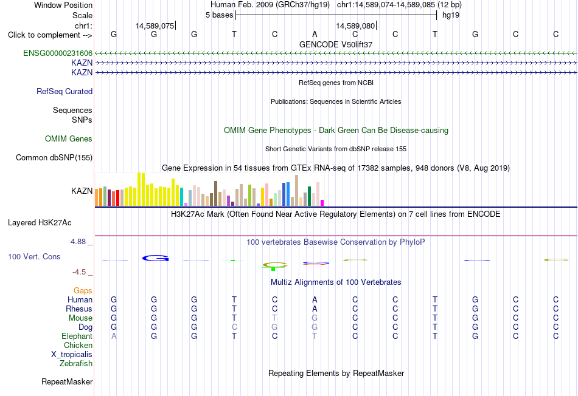Click the 'Click to complement -->' label
Screen dimensions: 578x396
coord(50,35)
